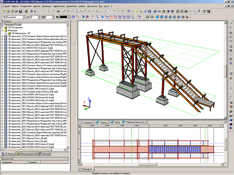Image resolution: width=234 pixels, height=175 pixels.
Task: Click the Print icon in toolbar
Action: 26,11
